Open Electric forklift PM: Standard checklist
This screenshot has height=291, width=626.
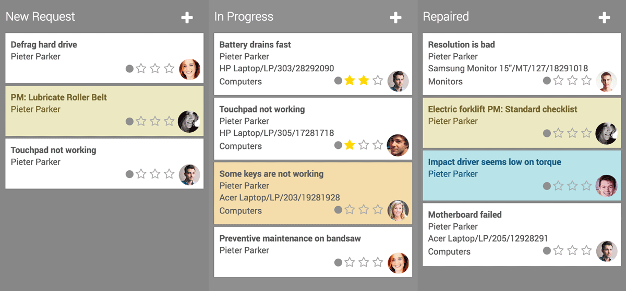click(x=502, y=109)
